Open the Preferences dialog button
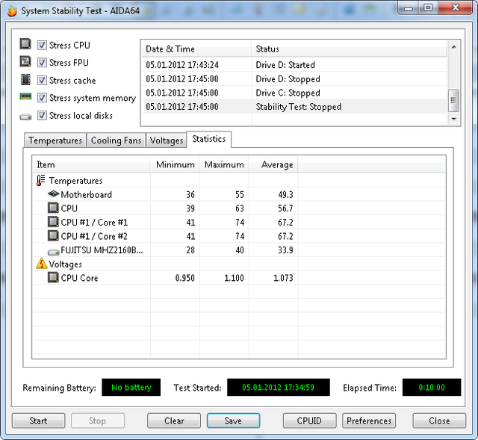Screen dimensions: 478x440 click(x=369, y=421)
